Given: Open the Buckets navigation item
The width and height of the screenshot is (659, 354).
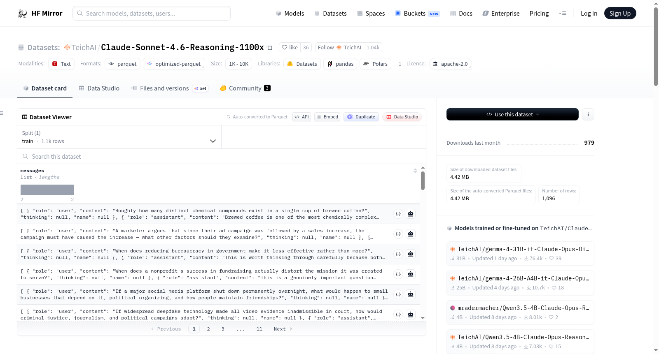Looking at the screenshot, I should point(417,13).
